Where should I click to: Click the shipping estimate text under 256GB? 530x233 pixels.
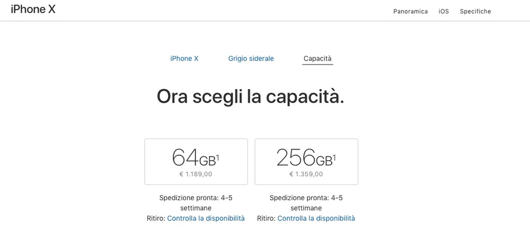pos(306,203)
